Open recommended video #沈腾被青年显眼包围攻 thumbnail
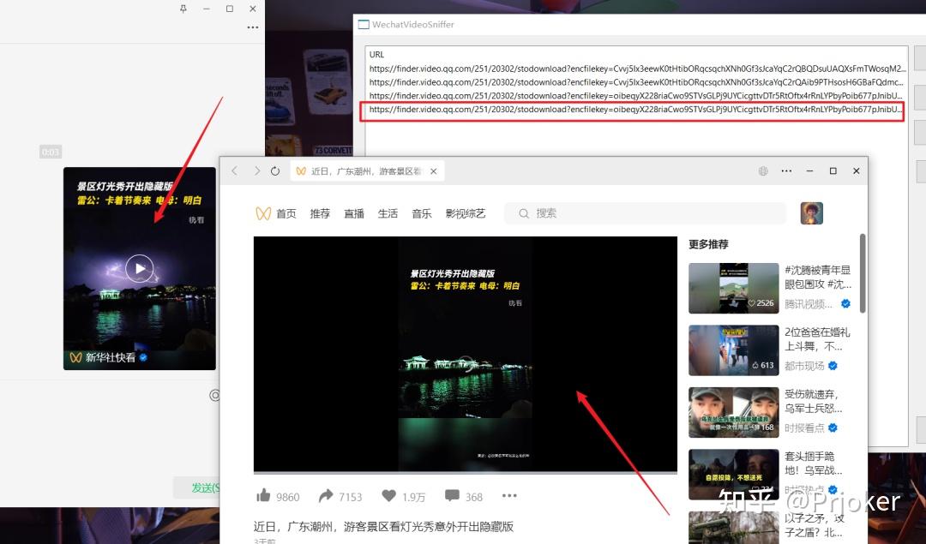This screenshot has height=544, width=926. [x=733, y=288]
